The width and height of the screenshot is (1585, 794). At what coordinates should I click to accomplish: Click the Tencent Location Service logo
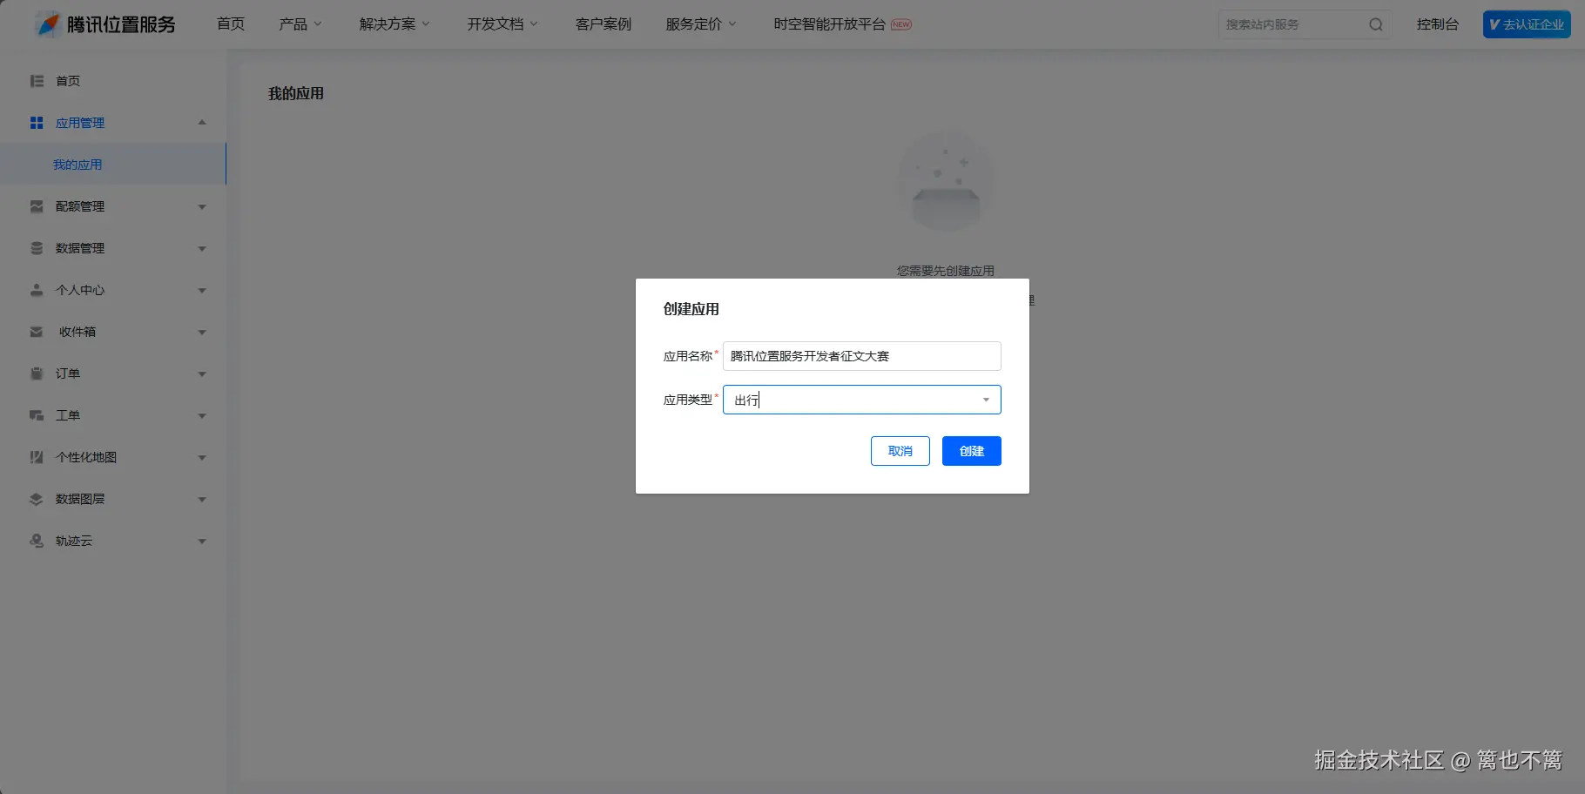tap(105, 24)
